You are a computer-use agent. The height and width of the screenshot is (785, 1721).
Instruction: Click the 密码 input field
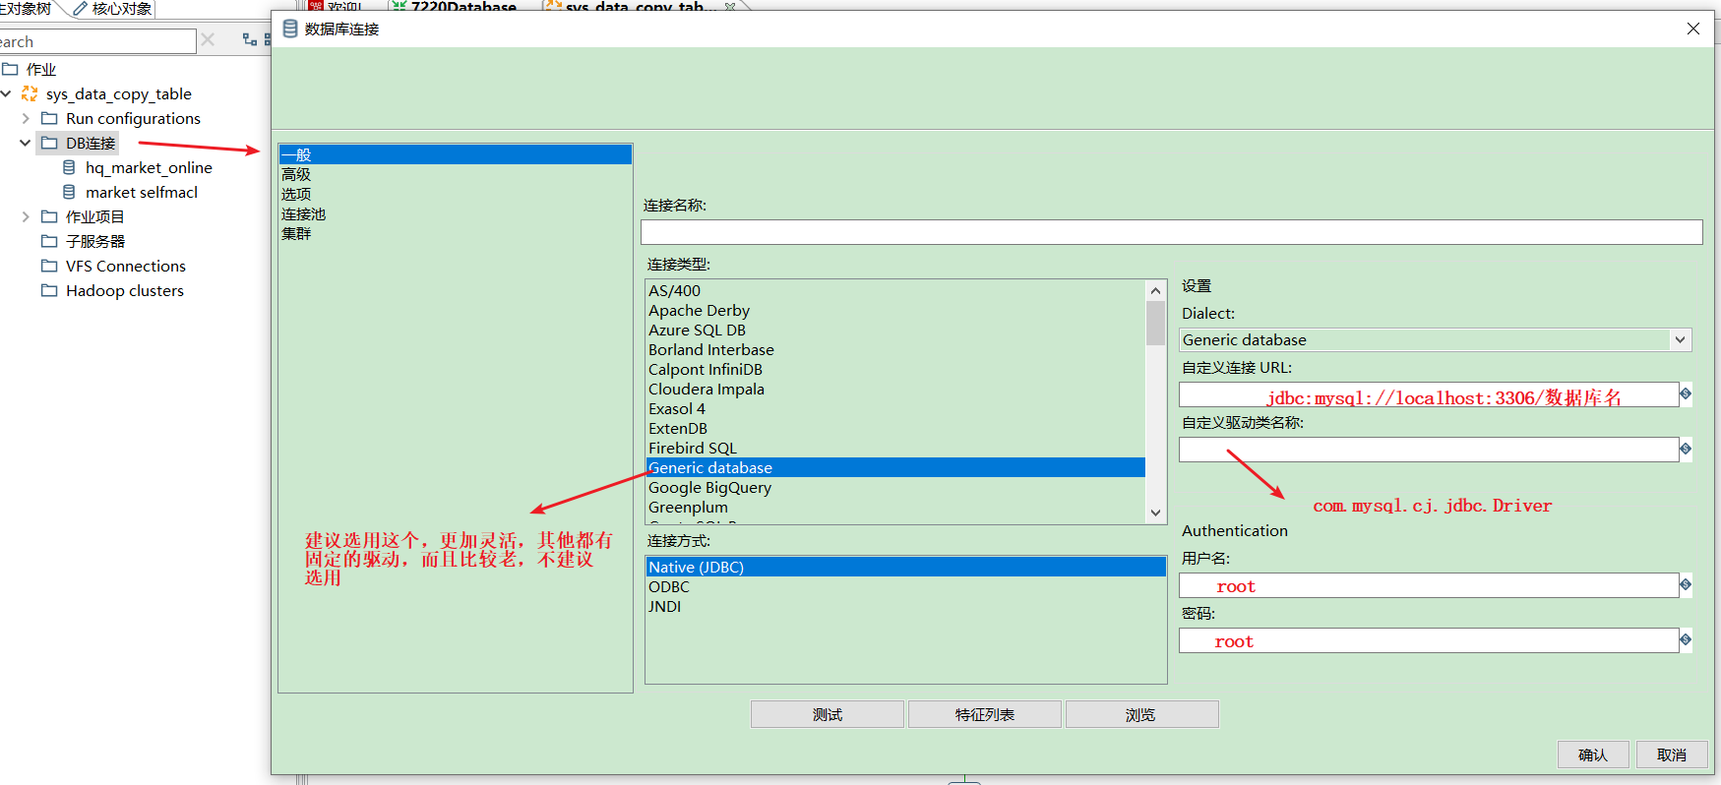(1429, 640)
